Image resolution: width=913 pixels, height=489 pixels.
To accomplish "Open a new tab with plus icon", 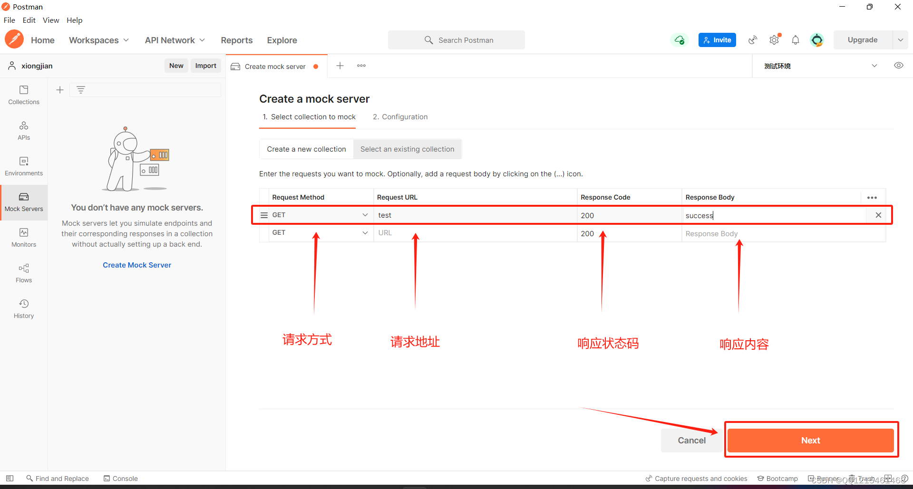I will coord(340,66).
